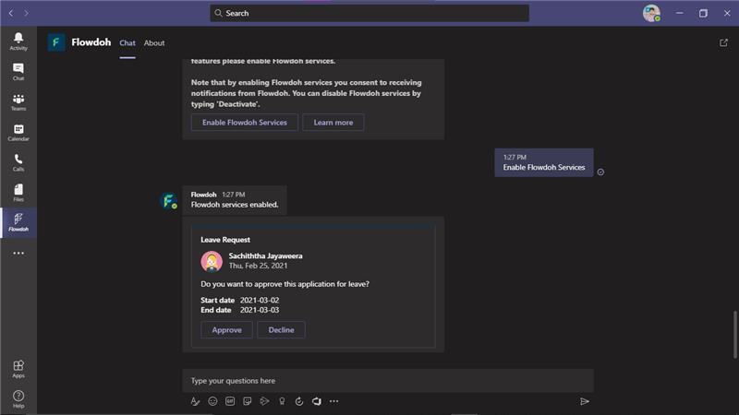Switch to the Chat tab

(127, 42)
